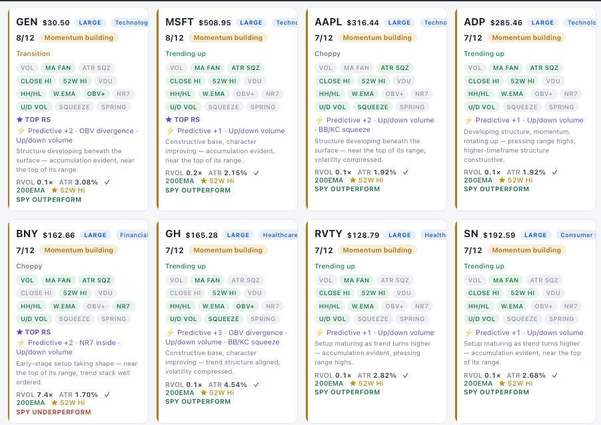Image resolution: width=601 pixels, height=425 pixels.
Task: Click the Choppy regime label on AAPL card
Action: (x=327, y=54)
